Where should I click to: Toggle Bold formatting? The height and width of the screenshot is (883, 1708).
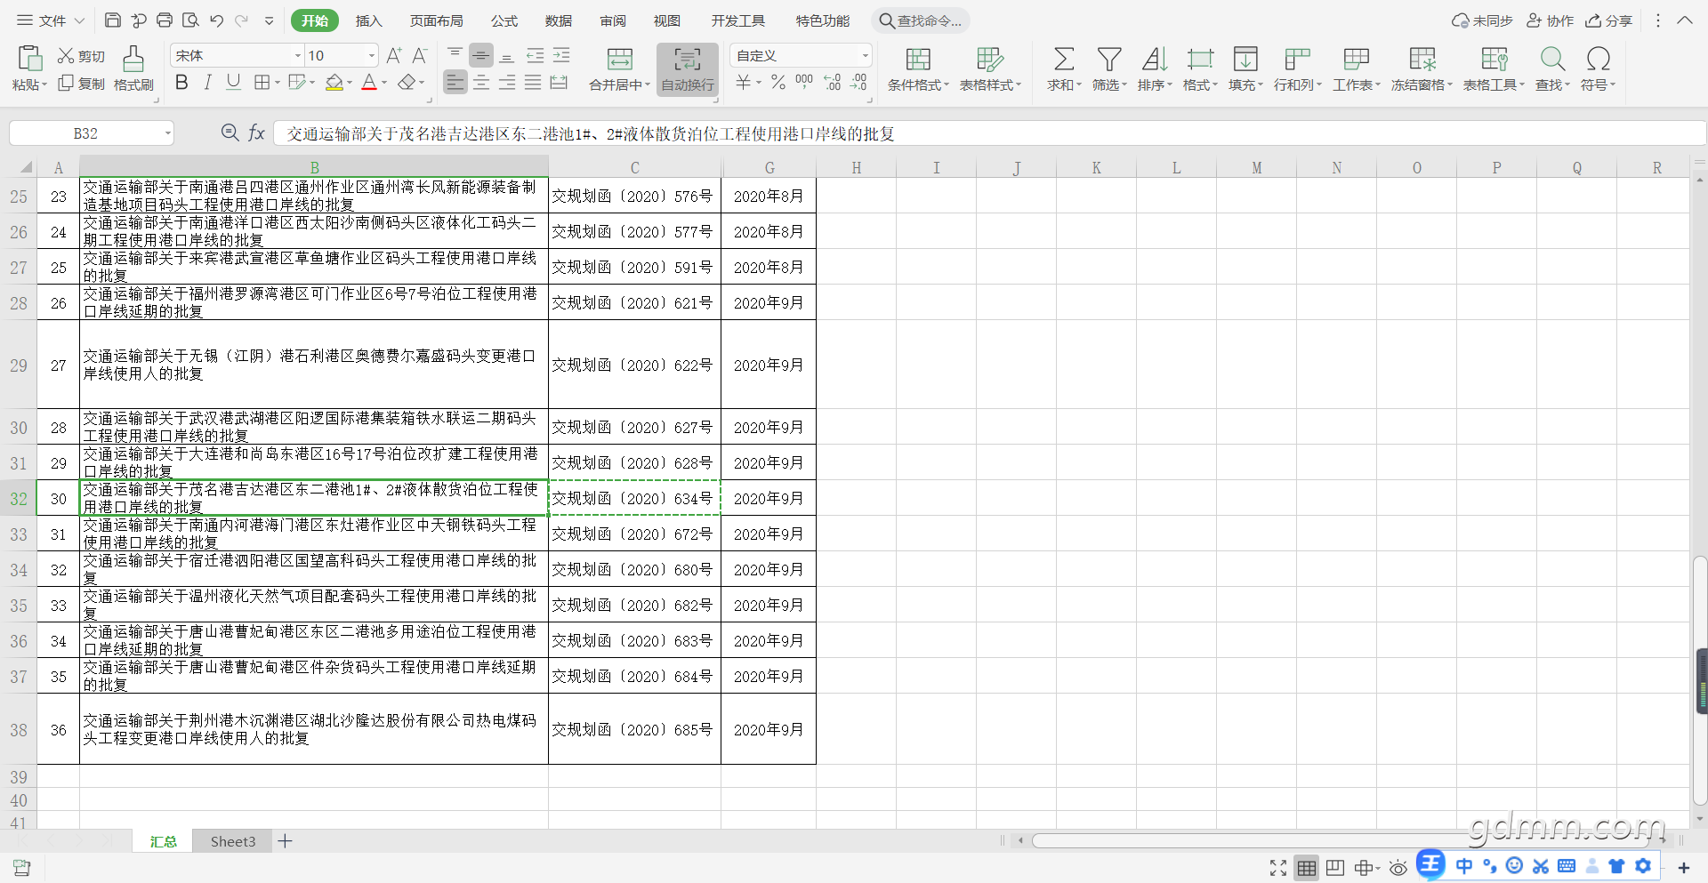click(181, 83)
